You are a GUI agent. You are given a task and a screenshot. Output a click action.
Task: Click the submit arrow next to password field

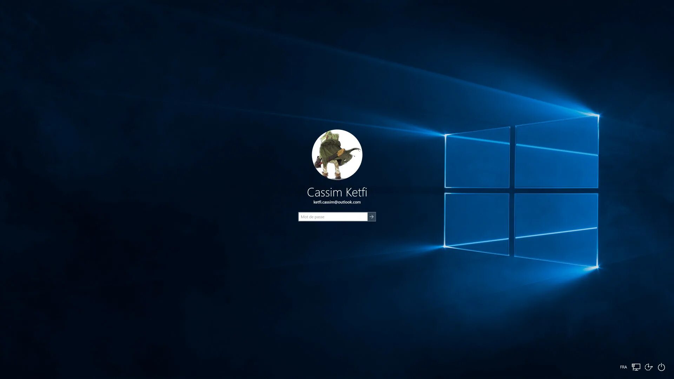click(371, 217)
